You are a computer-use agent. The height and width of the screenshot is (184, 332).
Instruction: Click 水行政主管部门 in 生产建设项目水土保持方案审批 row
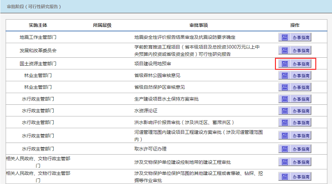[x=38, y=99]
